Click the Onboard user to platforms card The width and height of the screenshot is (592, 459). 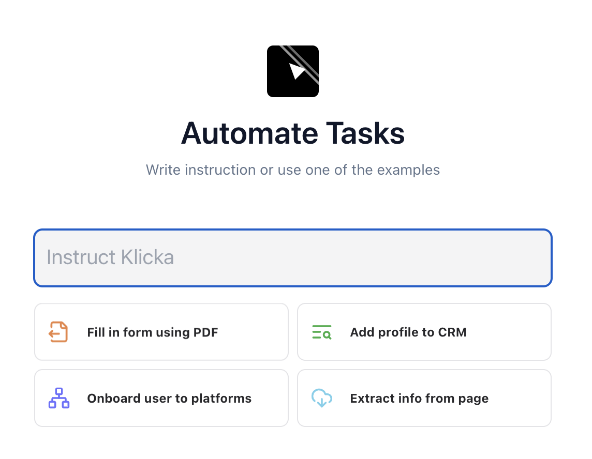(161, 398)
